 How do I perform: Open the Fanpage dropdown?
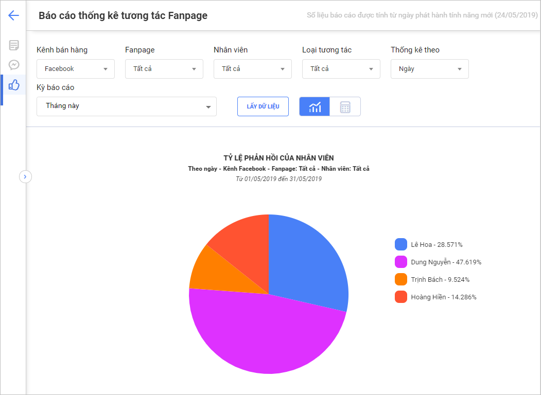pos(164,69)
